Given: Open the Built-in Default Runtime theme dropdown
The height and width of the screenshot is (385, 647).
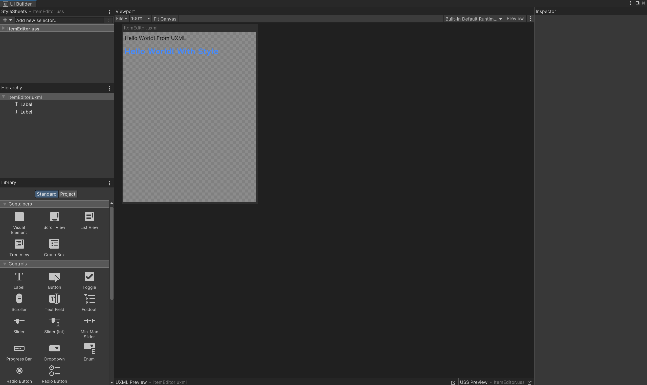Looking at the screenshot, I should point(474,19).
